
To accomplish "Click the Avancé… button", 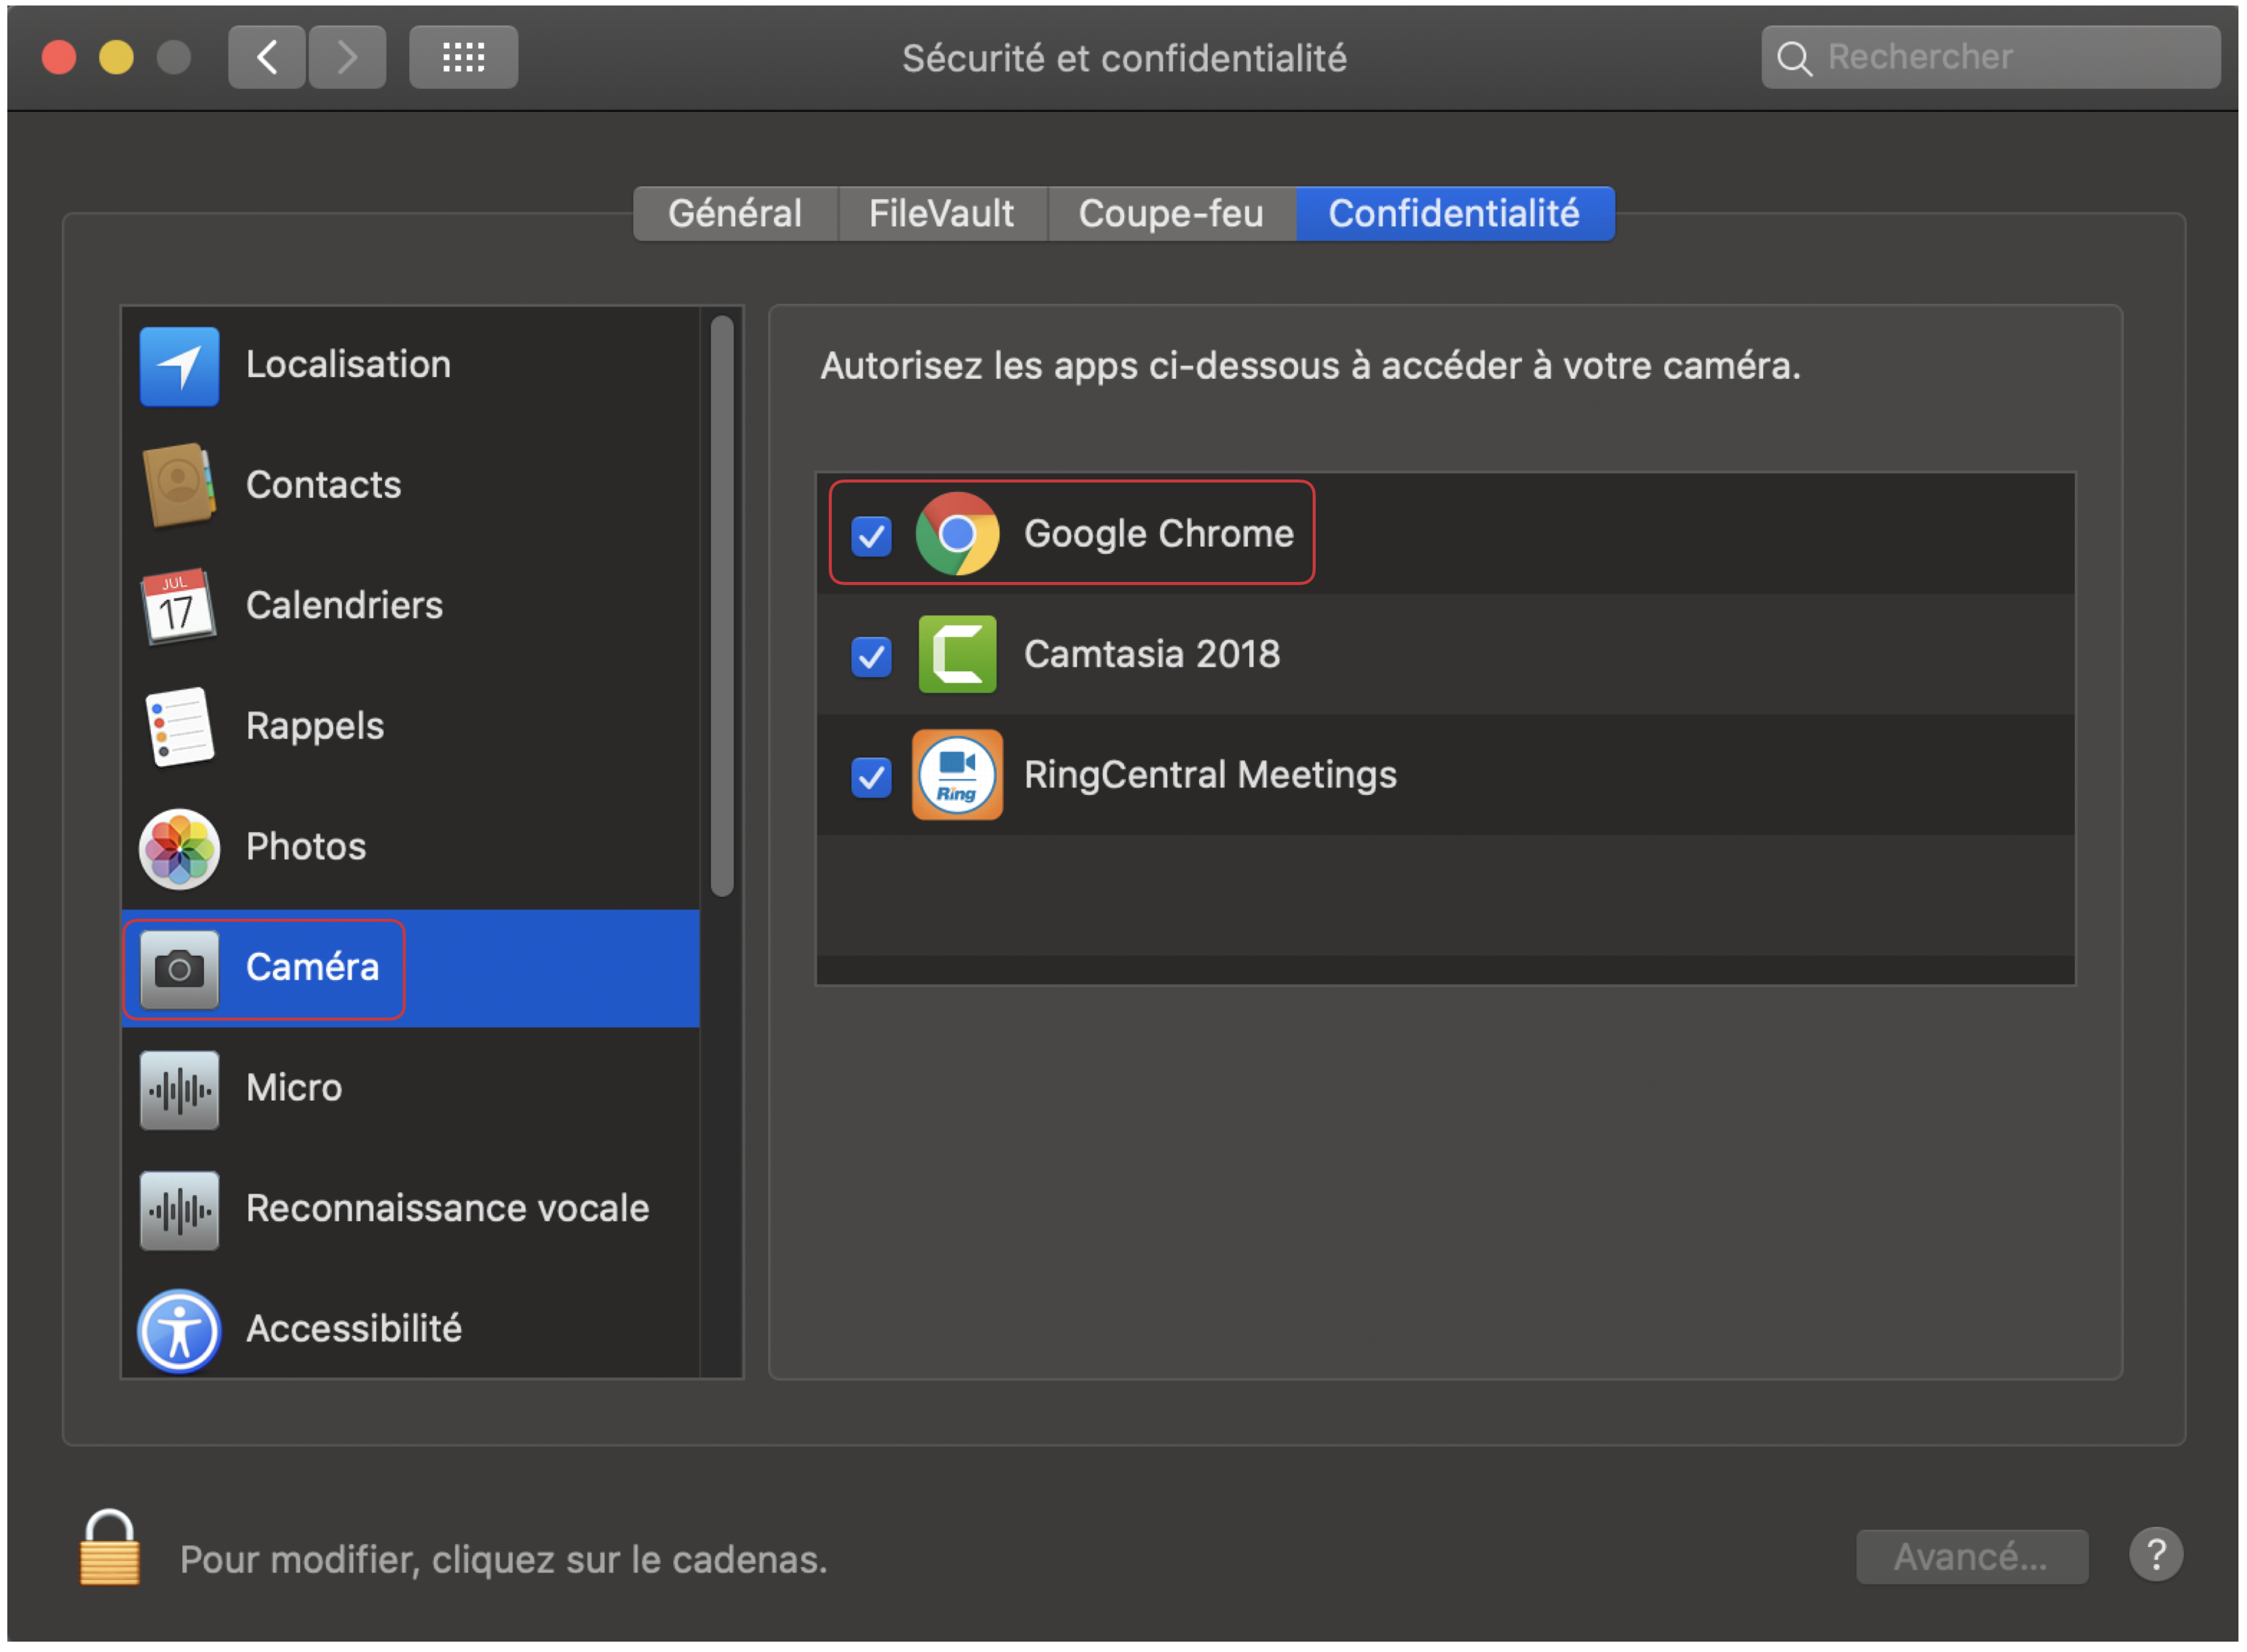I will coord(1972,1557).
